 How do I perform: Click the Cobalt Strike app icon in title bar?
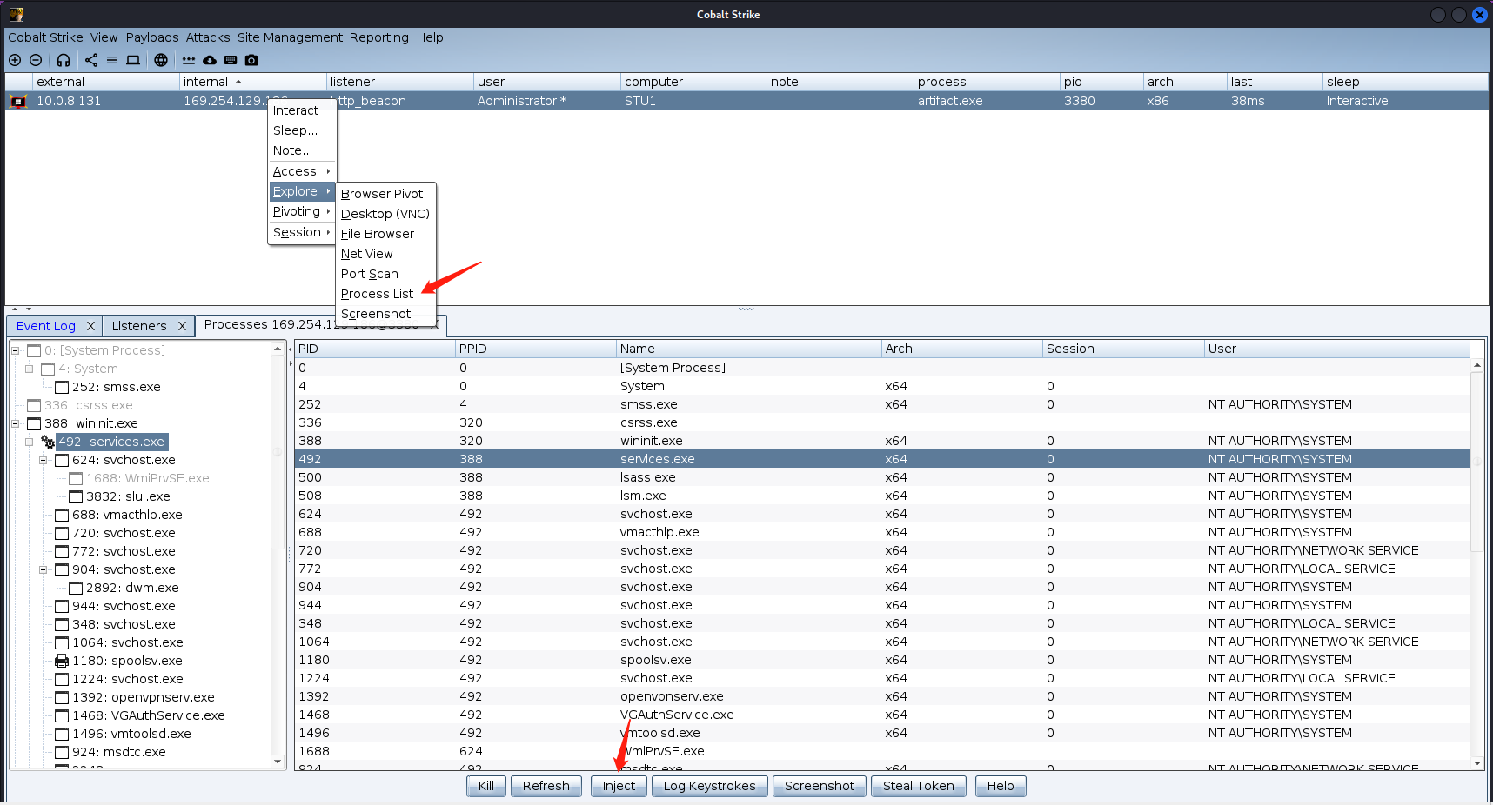[x=17, y=14]
